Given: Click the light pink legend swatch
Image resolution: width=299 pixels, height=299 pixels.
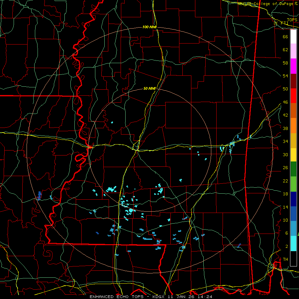Looking at the screenshot, I should click(293, 51).
